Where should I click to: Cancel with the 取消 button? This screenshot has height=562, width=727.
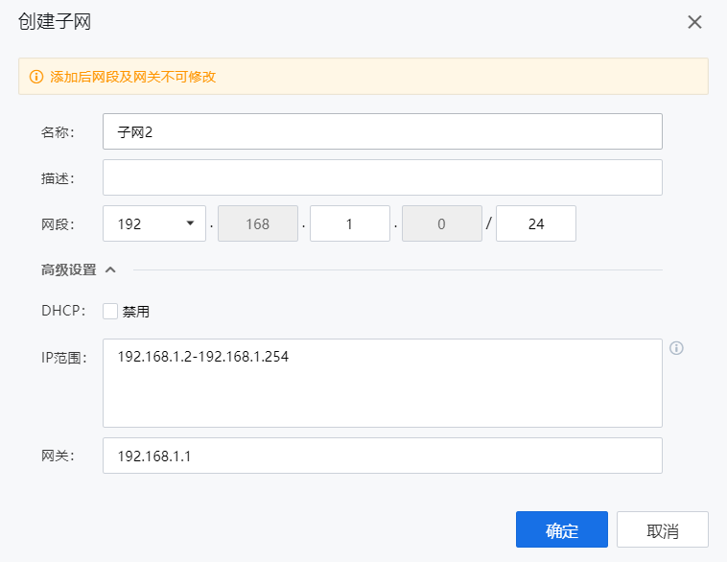[x=663, y=529]
